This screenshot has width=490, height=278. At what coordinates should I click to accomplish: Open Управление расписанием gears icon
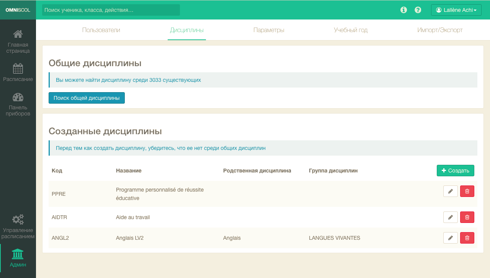(x=18, y=219)
